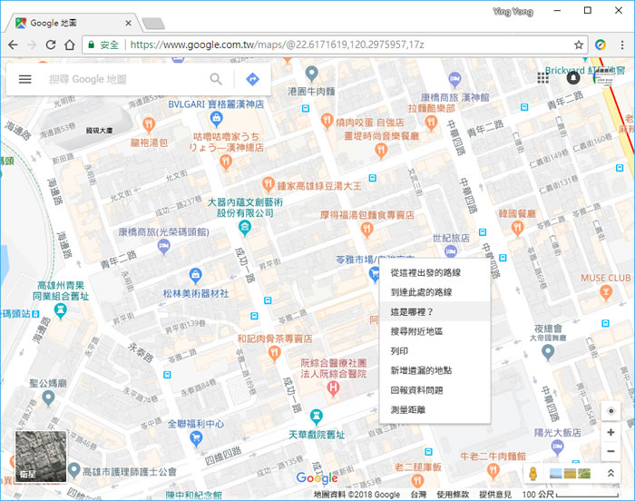Image resolution: width=635 pixels, height=501 pixels.
Task: Click the search magnifier icon
Action: (x=216, y=80)
